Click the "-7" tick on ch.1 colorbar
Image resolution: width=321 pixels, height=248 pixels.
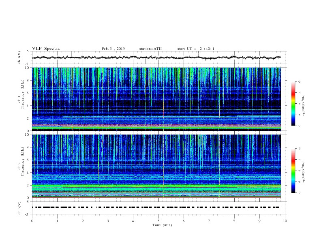pyautogui.click(x=299, y=126)
